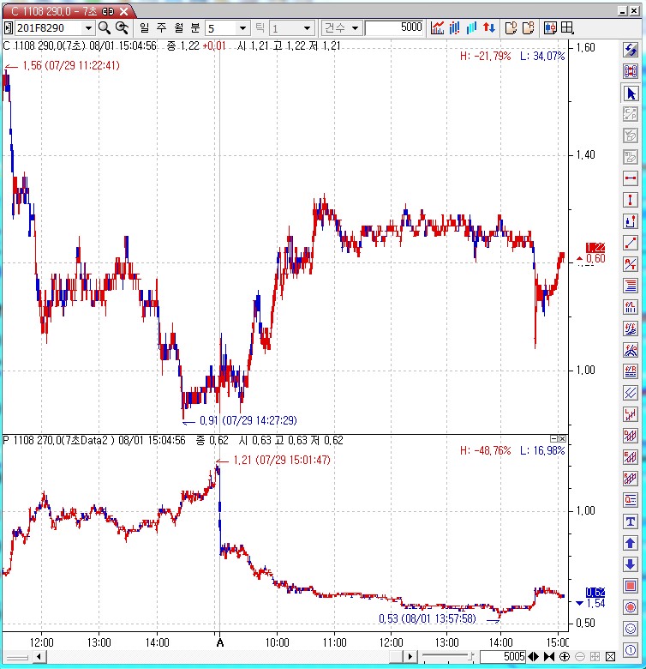Image resolution: width=646 pixels, height=669 pixels.
Task: Switch chart period to 주 (weekly)
Action: [161, 27]
